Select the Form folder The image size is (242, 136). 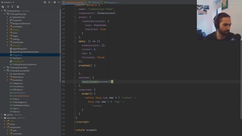[15, 33]
